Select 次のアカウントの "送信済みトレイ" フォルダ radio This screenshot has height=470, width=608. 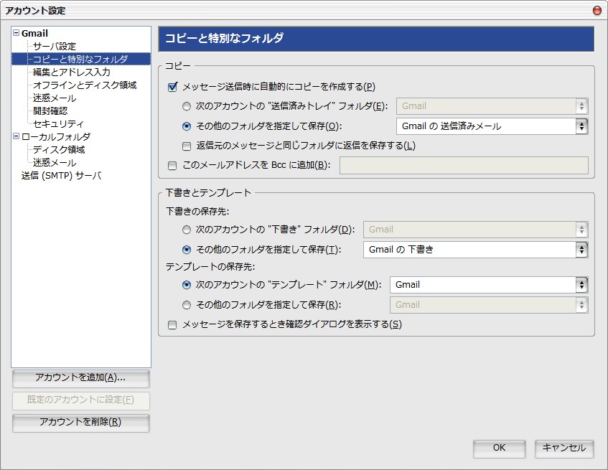tap(187, 106)
